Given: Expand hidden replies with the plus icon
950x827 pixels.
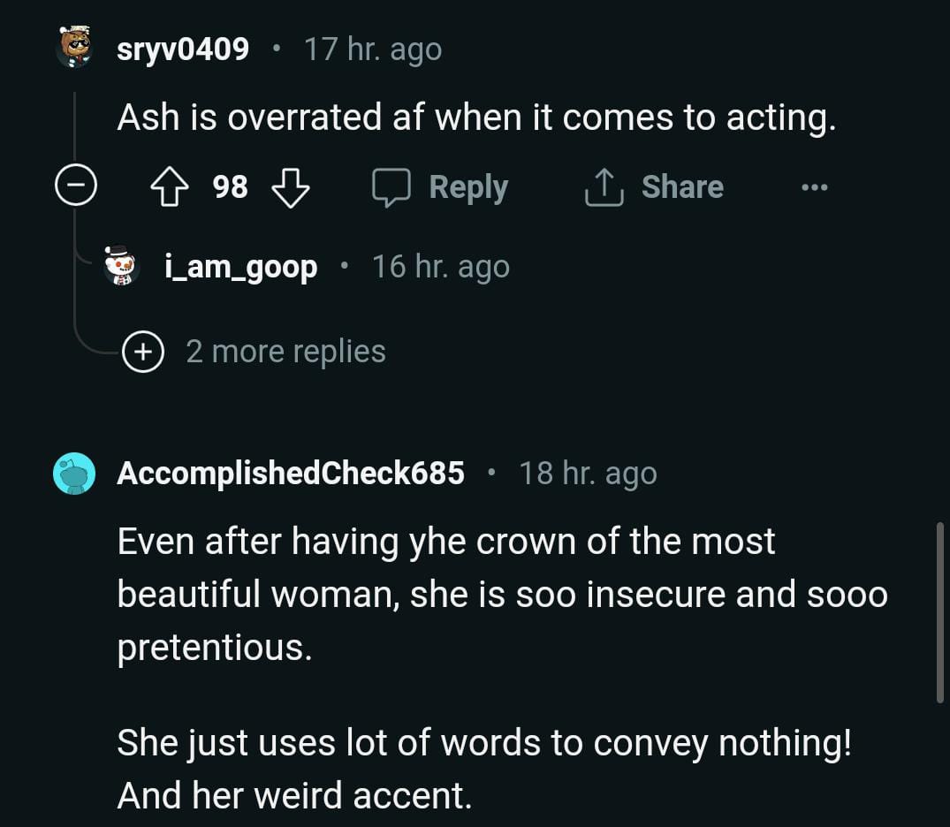Looking at the screenshot, I should point(143,352).
